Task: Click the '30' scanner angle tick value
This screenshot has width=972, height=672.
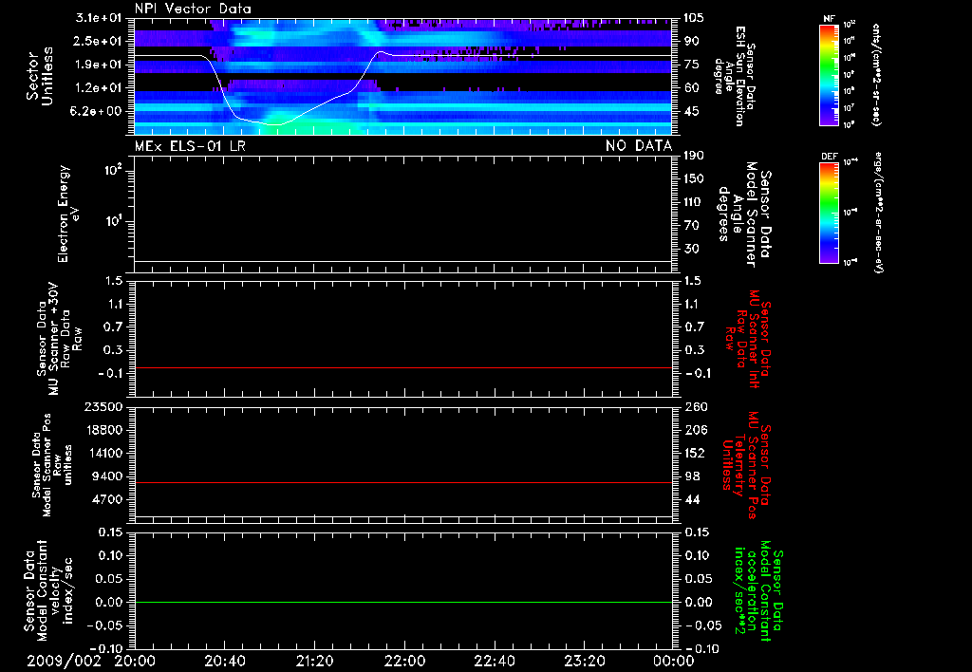Action: point(691,249)
